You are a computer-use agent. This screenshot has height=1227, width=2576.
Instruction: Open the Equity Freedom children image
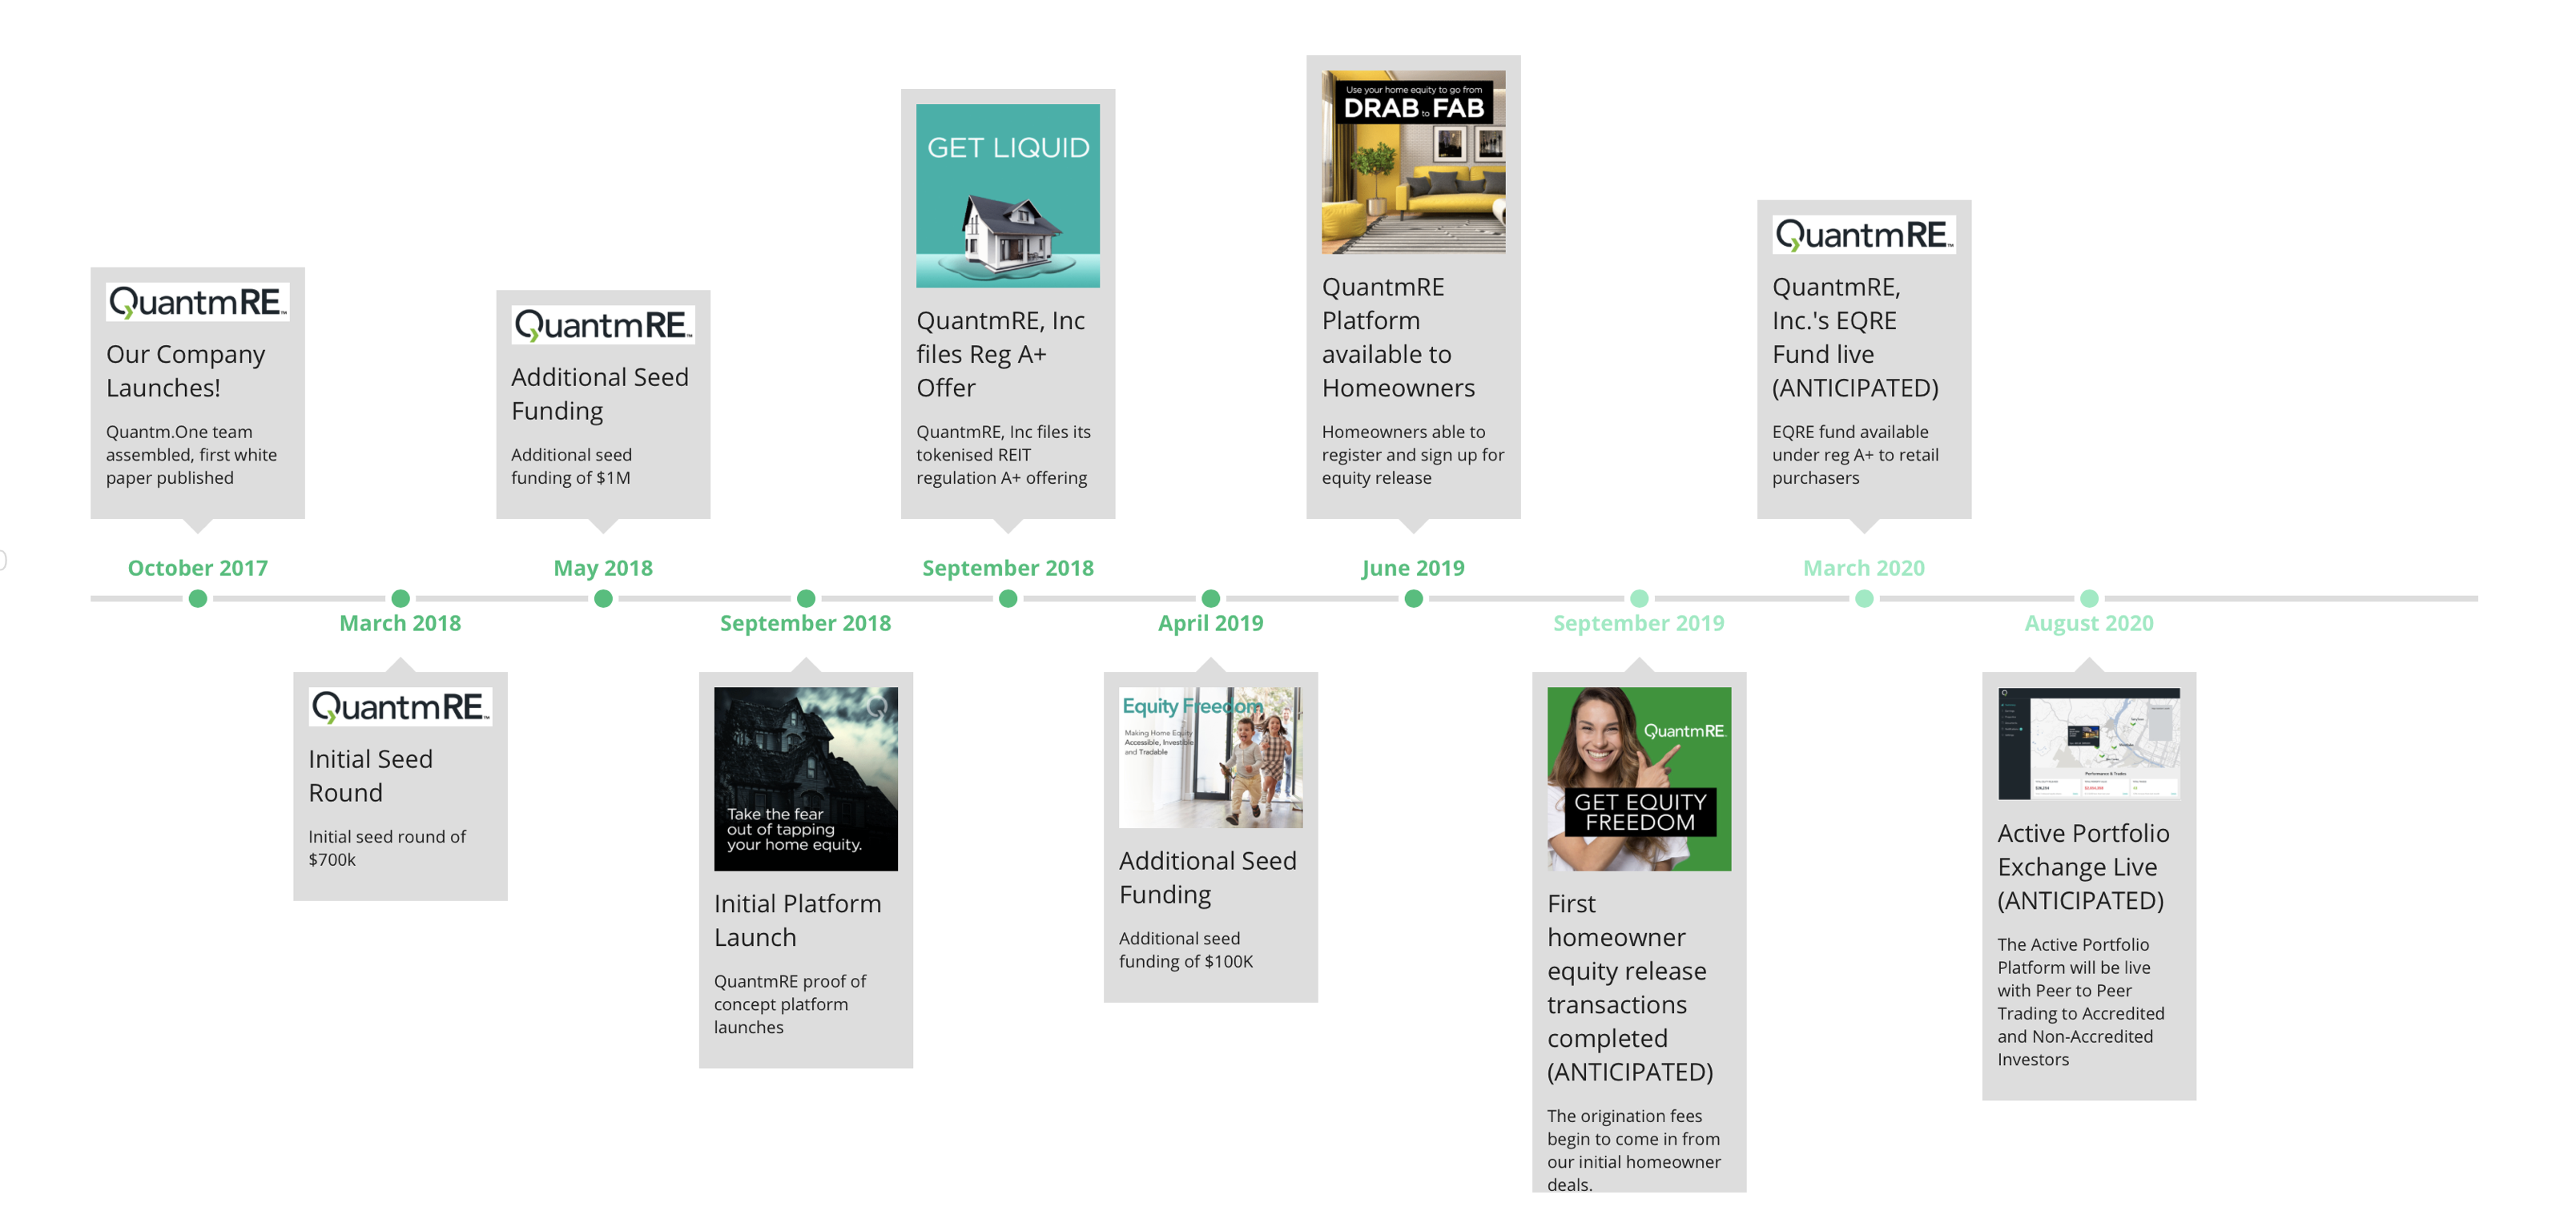coord(1210,757)
